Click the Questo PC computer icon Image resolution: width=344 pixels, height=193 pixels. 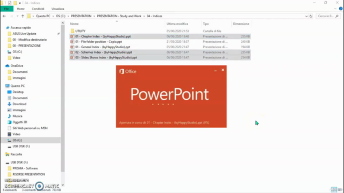tap(7, 86)
